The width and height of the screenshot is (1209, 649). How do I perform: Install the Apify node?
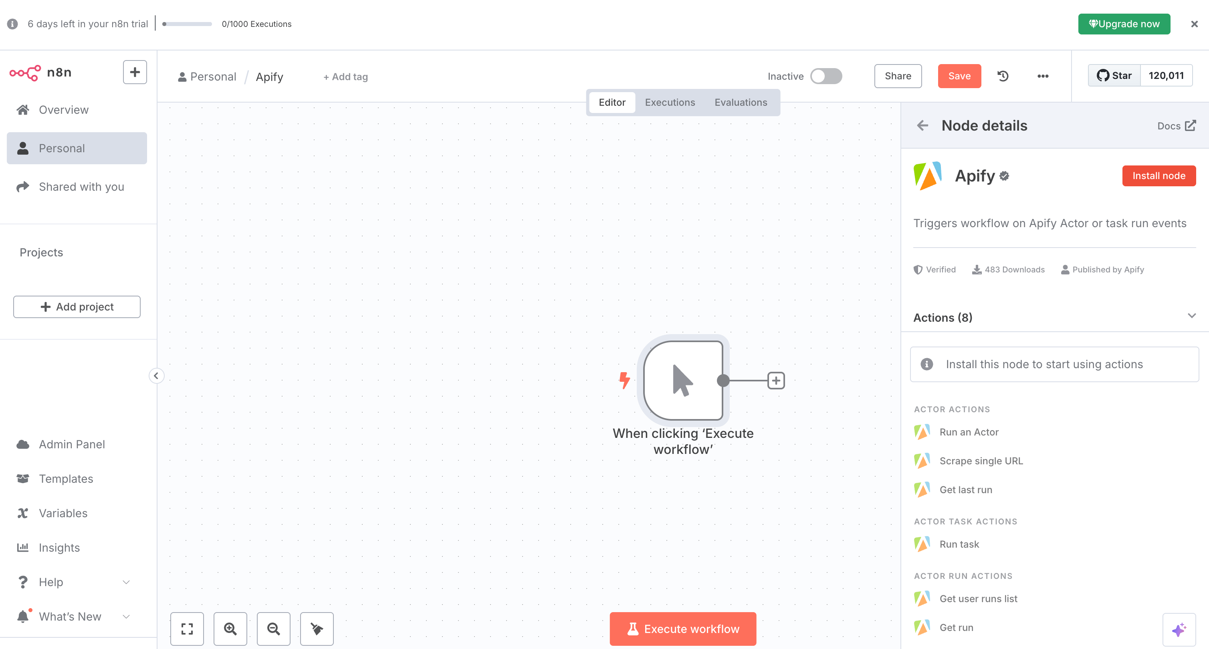pyautogui.click(x=1159, y=175)
